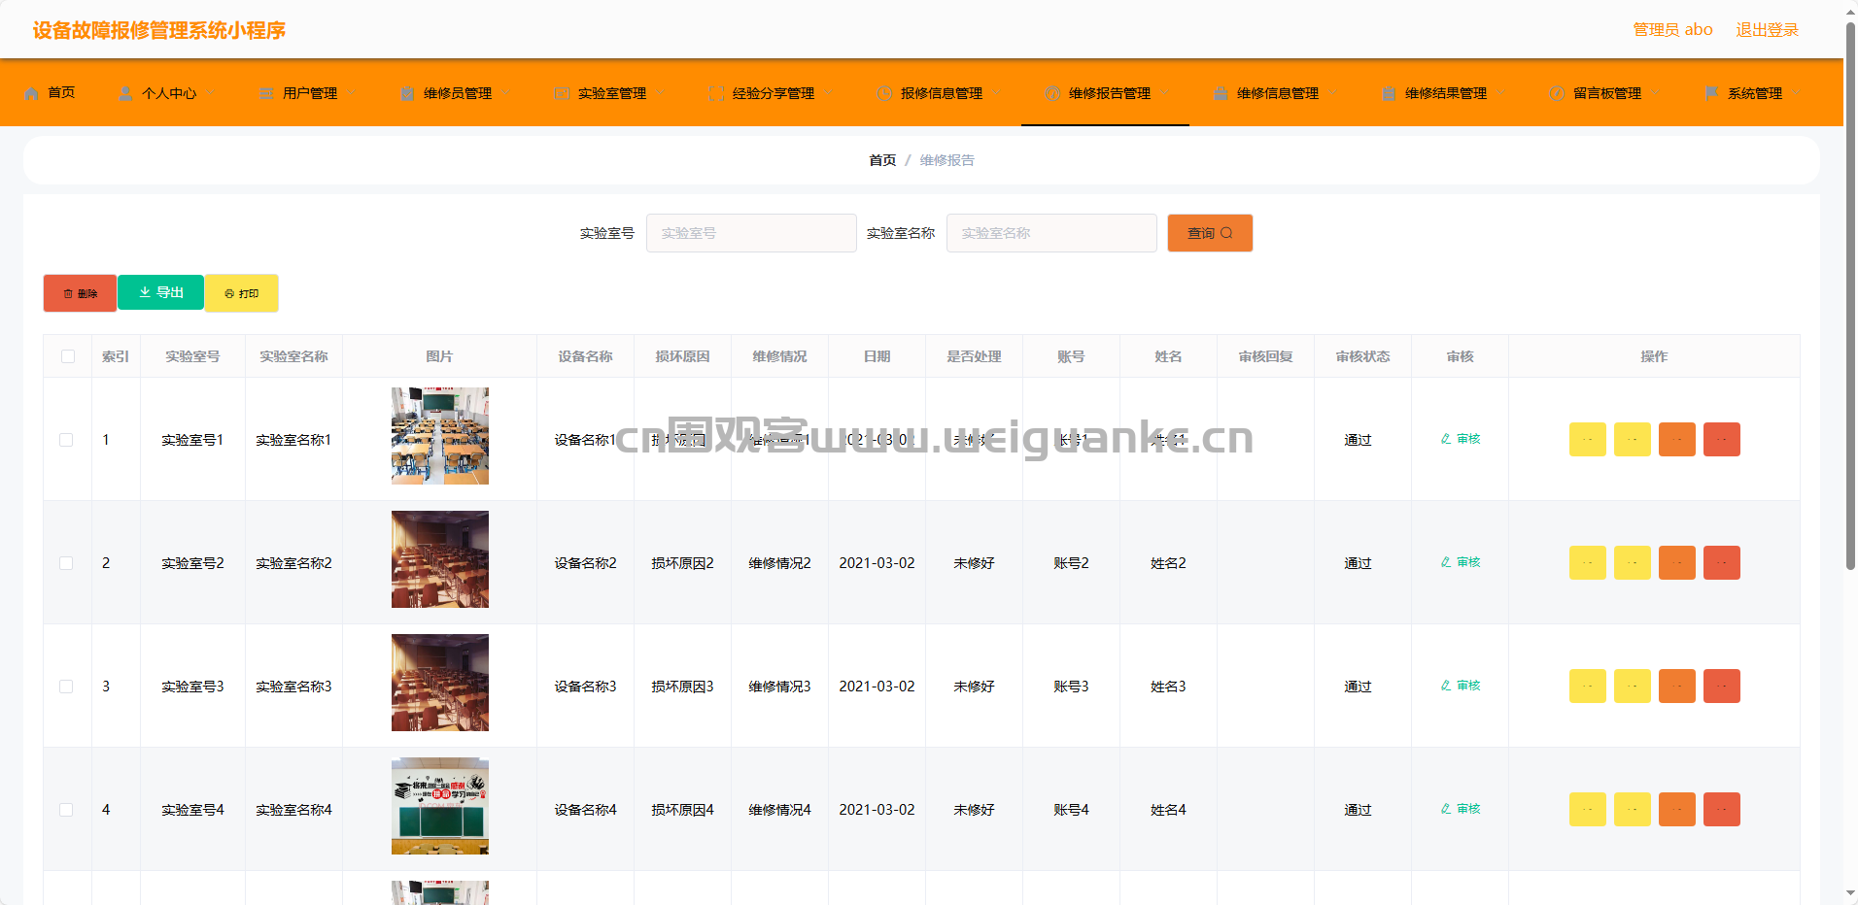Open the lecture hall image in row 3
This screenshot has width=1858, height=905.
tap(440, 683)
